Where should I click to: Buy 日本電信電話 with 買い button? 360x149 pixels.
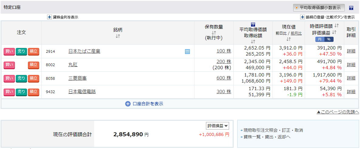(x=9, y=92)
